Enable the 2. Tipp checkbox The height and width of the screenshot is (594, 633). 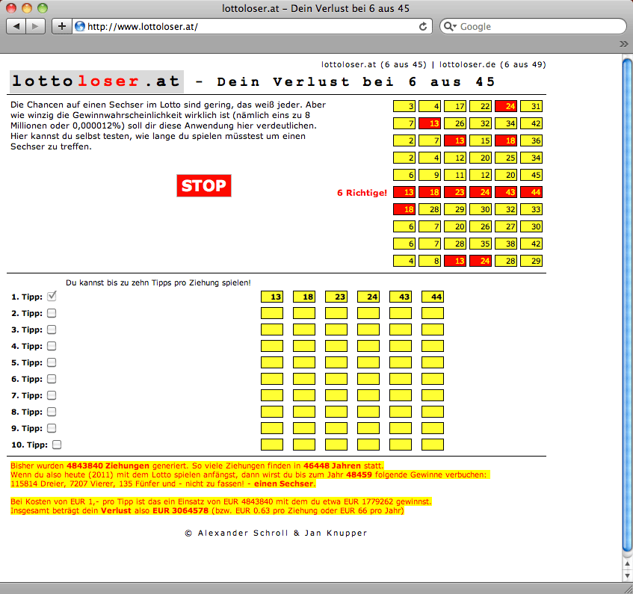pyautogui.click(x=52, y=313)
